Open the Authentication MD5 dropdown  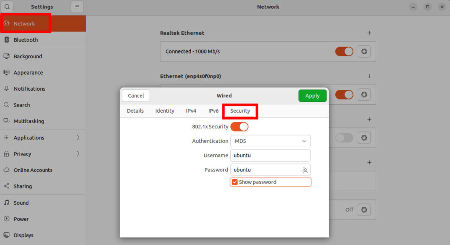pyautogui.click(x=270, y=141)
